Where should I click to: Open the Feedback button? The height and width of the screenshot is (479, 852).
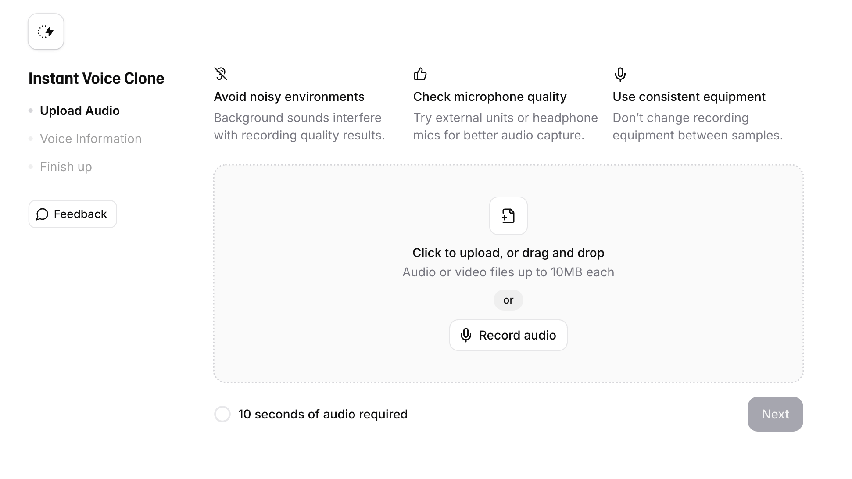(x=73, y=214)
